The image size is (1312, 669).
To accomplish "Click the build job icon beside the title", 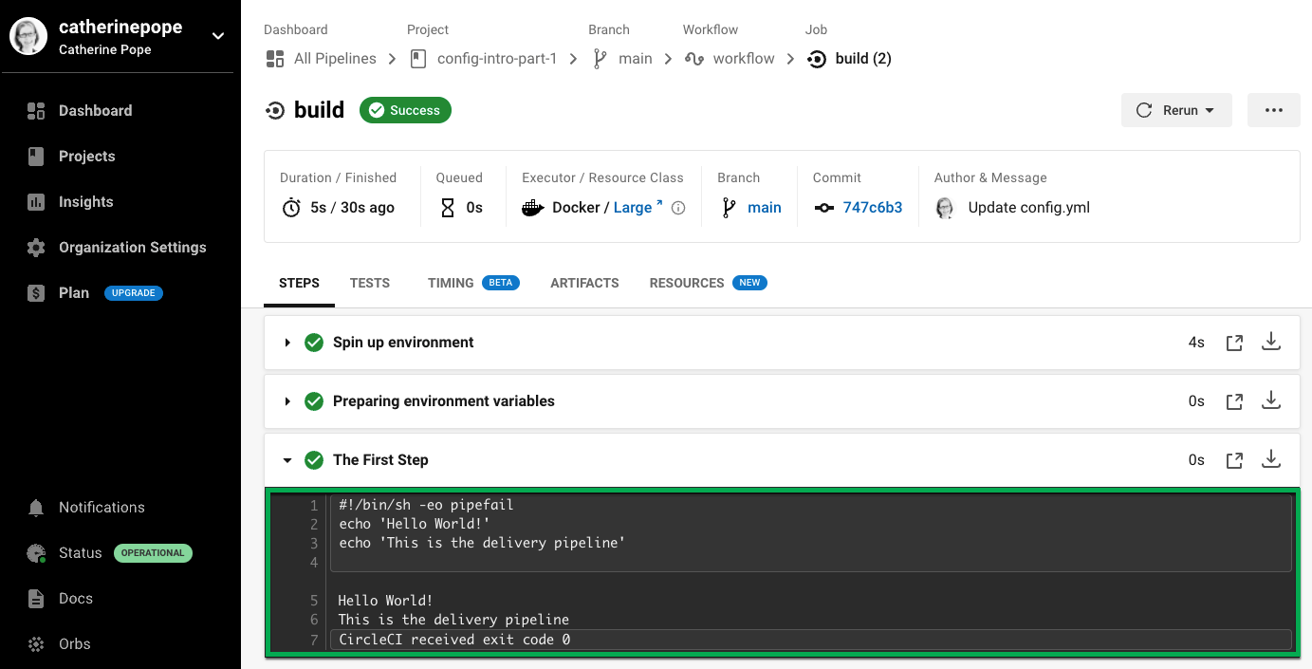I will [x=275, y=110].
